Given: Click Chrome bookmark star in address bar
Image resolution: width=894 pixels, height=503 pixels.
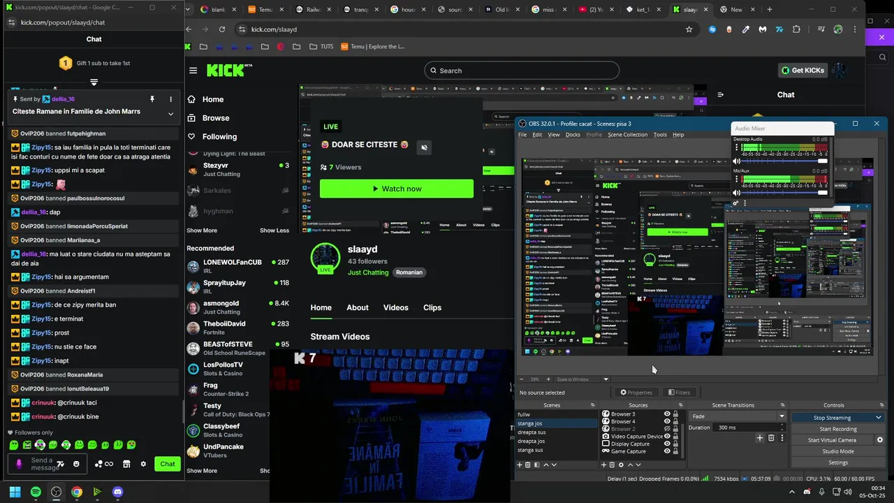Looking at the screenshot, I should [689, 29].
